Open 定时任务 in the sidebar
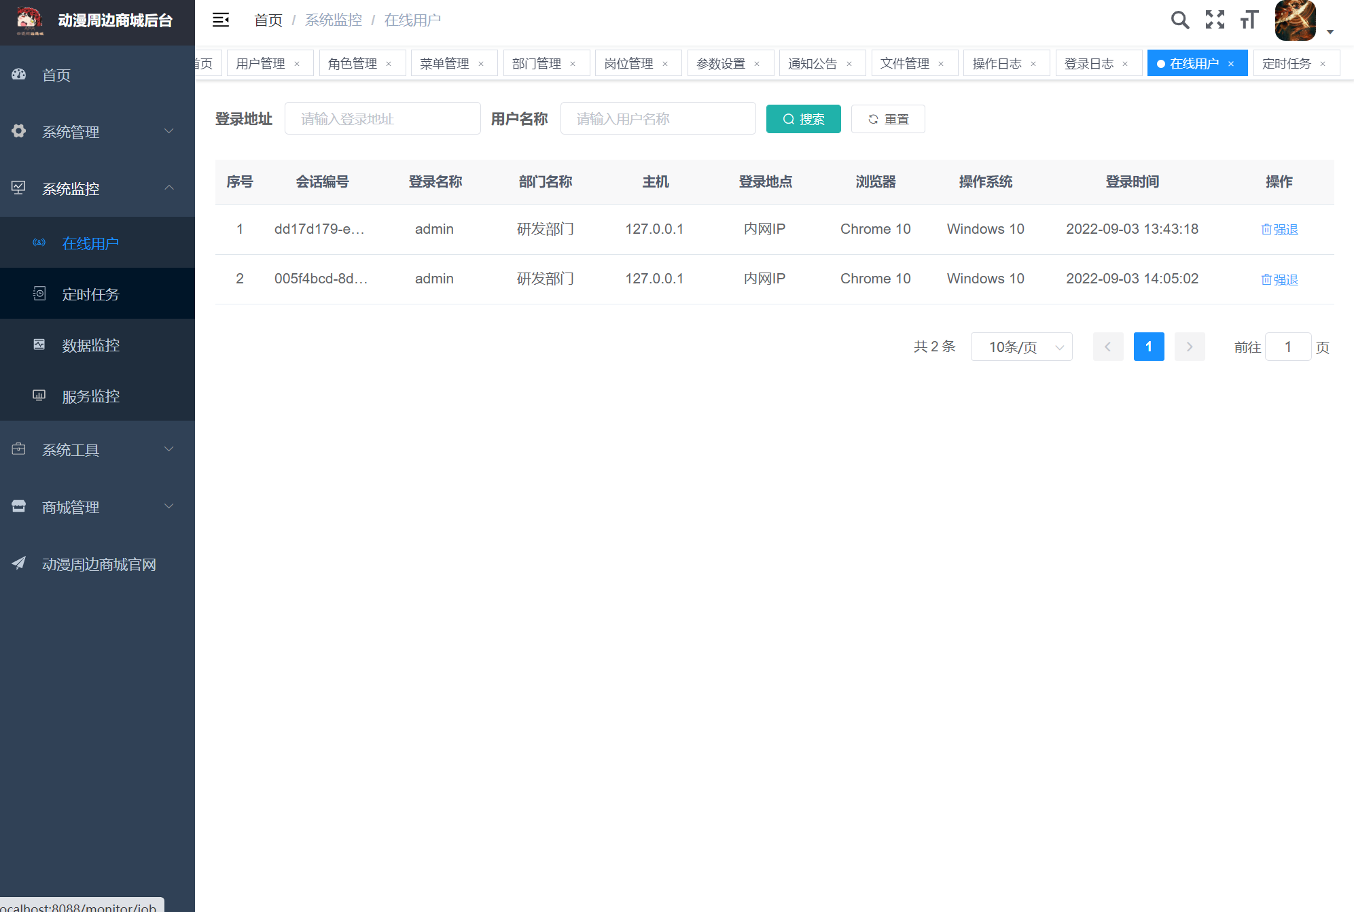This screenshot has height=912, width=1354. click(x=90, y=294)
